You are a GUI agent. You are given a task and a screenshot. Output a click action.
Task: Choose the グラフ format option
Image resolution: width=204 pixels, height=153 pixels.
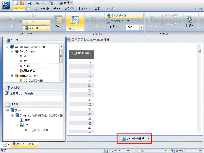(30, 16)
